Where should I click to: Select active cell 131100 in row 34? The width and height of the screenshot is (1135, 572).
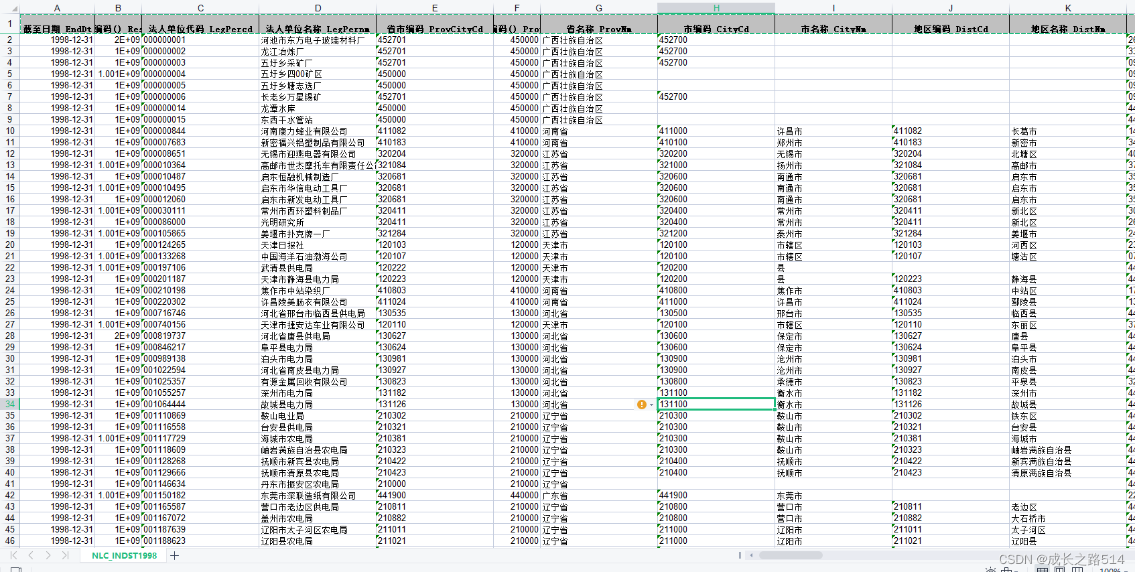(x=716, y=405)
